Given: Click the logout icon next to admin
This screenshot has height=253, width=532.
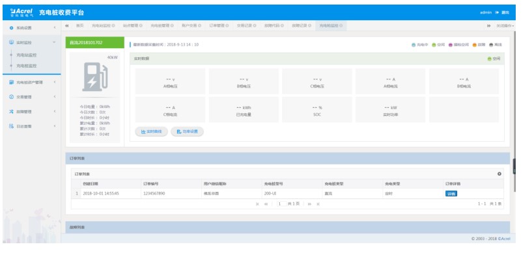Looking at the screenshot, I should [x=497, y=12].
